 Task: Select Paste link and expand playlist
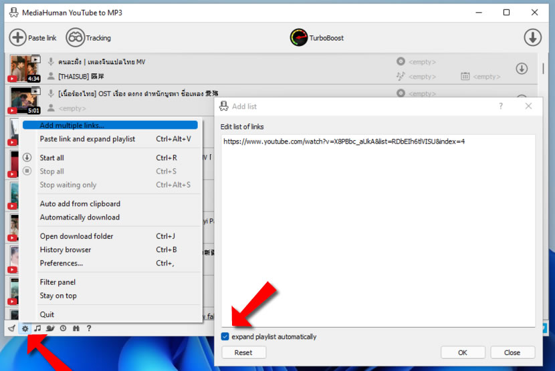coord(110,139)
